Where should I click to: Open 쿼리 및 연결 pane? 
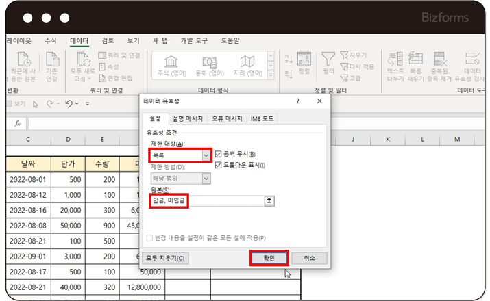(119, 55)
